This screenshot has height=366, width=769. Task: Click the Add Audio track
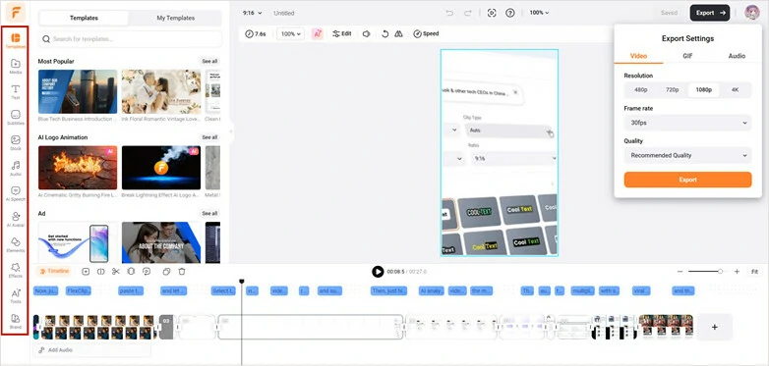[x=92, y=350]
